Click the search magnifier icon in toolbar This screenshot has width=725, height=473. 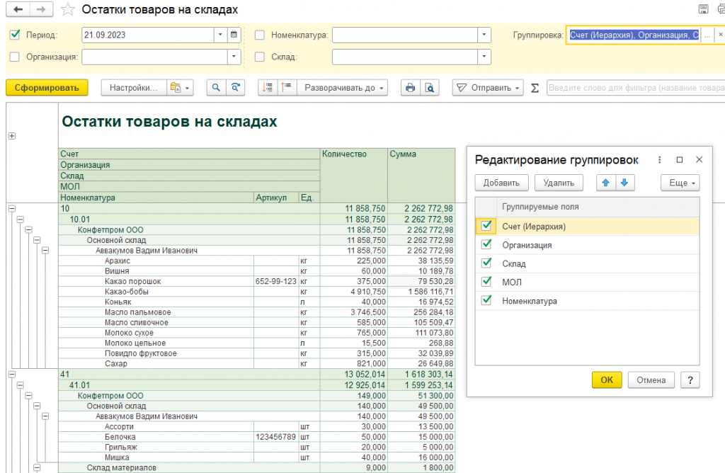coord(216,87)
